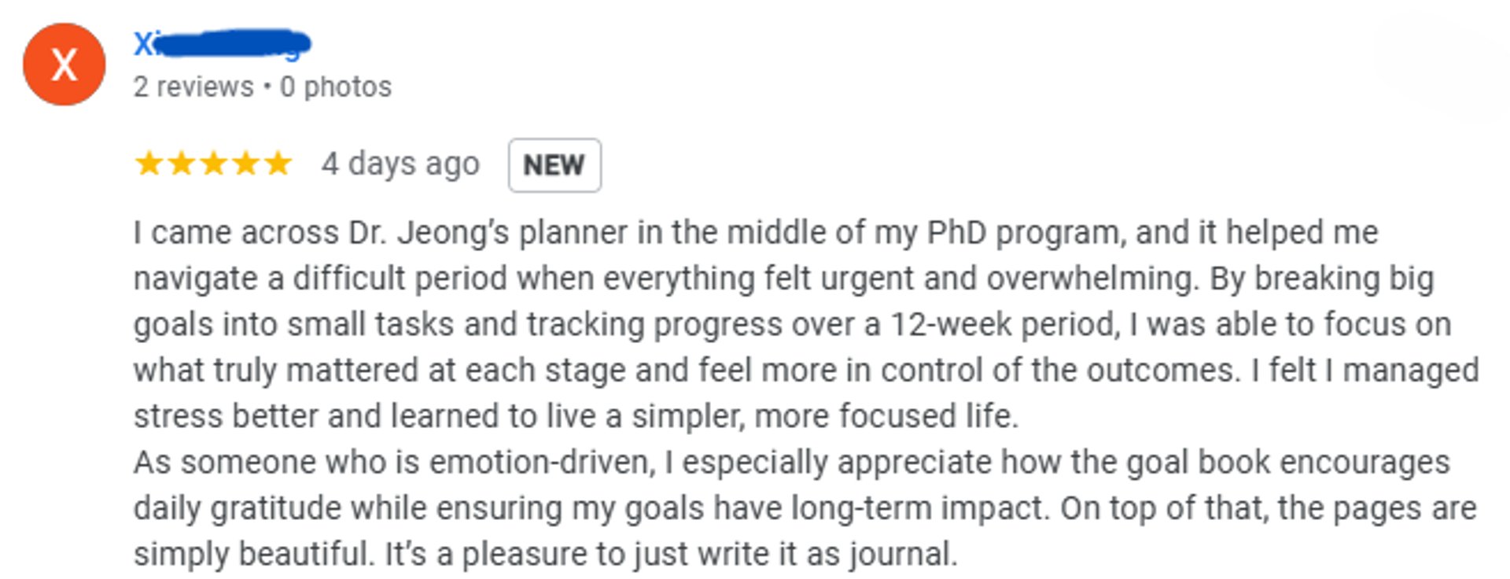Open the blue reviewer name link

click(x=222, y=44)
